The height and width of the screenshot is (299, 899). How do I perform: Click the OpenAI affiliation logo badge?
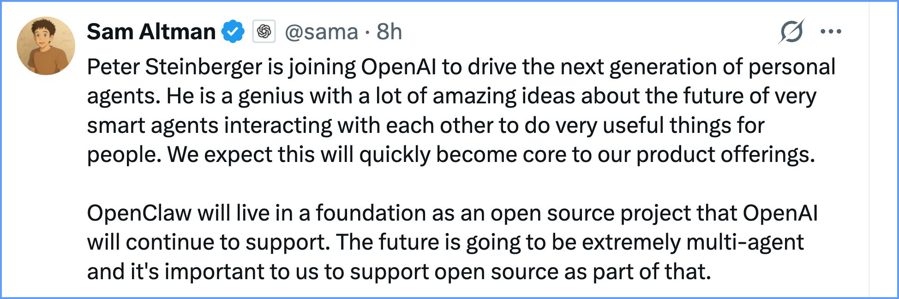[264, 31]
